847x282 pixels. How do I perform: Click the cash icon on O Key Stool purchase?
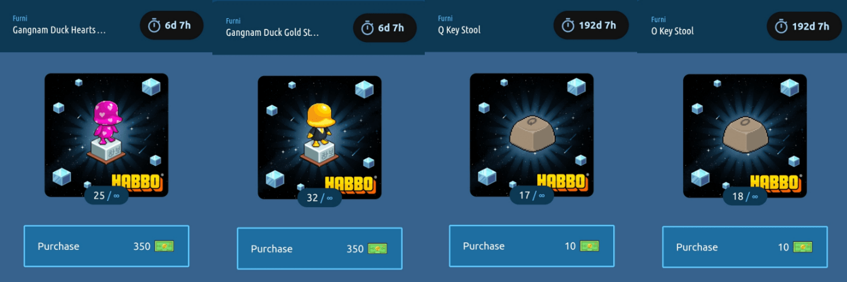click(x=803, y=247)
